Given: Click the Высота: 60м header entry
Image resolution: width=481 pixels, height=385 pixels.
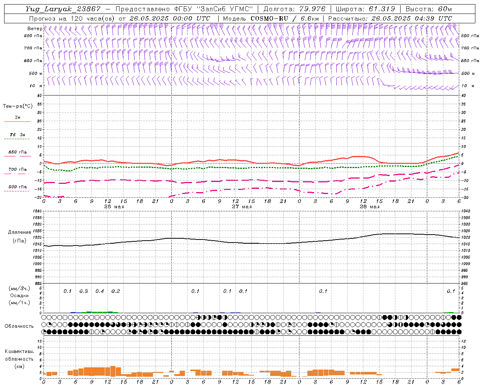Looking at the screenshot, I should pyautogui.click(x=429, y=9).
